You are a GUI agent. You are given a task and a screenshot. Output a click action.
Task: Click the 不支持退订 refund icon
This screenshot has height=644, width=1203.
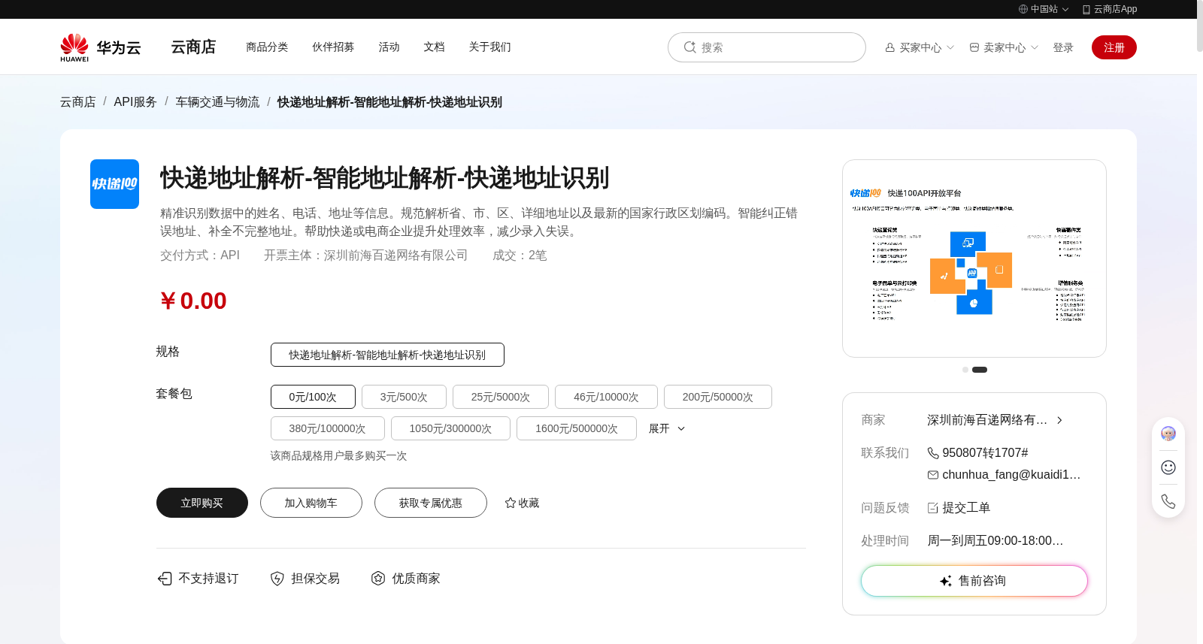(x=165, y=579)
